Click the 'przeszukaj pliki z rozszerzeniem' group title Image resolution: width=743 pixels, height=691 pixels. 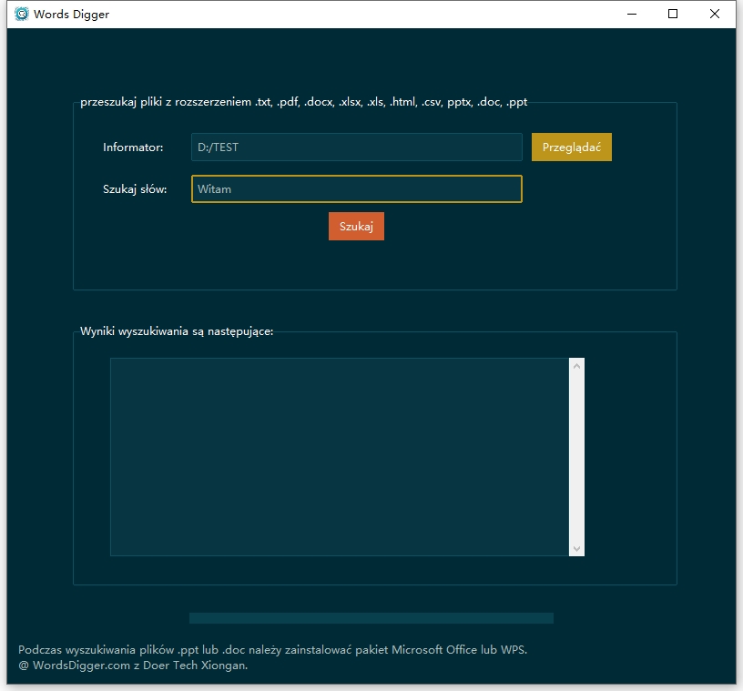coord(304,102)
